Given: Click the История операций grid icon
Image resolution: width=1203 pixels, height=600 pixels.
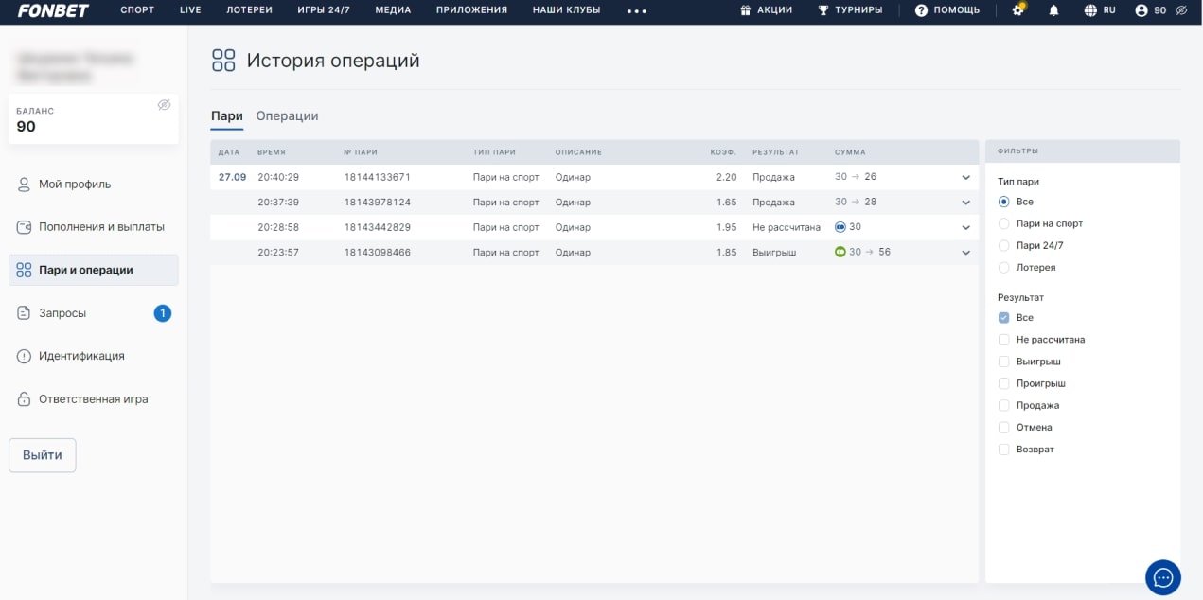Looking at the screenshot, I should (223, 61).
